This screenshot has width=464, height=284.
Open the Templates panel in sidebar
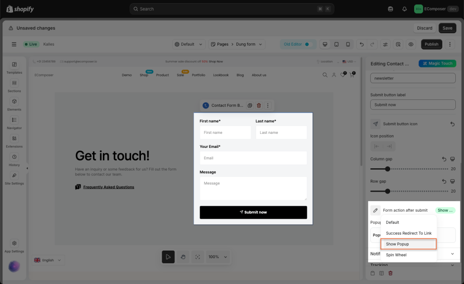14,67
